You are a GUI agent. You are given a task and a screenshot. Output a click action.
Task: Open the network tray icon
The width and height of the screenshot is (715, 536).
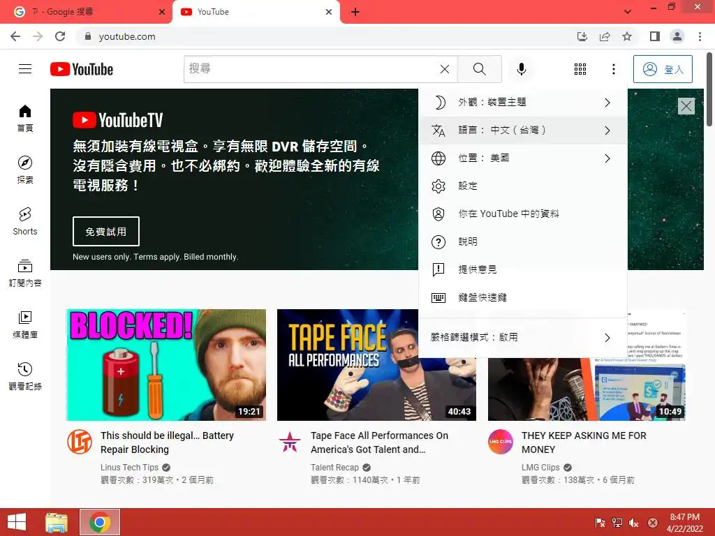click(617, 523)
